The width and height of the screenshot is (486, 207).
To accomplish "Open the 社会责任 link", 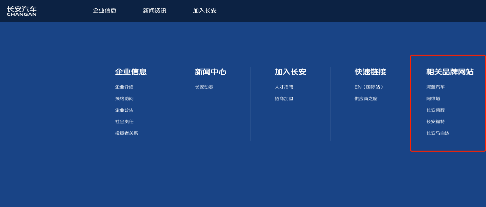I will (x=124, y=122).
